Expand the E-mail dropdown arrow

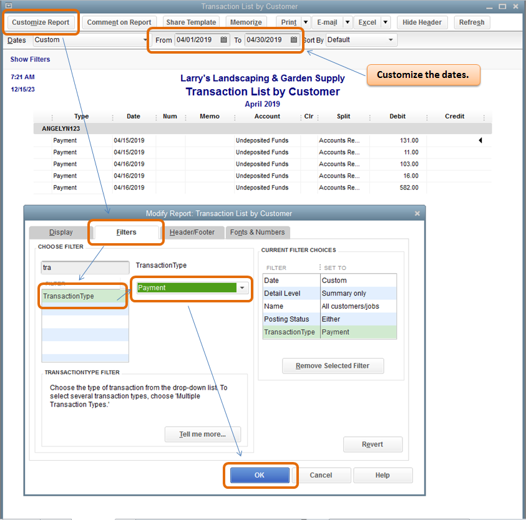coord(348,22)
